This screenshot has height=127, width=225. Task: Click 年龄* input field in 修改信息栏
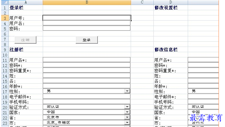[x=203, y=86]
